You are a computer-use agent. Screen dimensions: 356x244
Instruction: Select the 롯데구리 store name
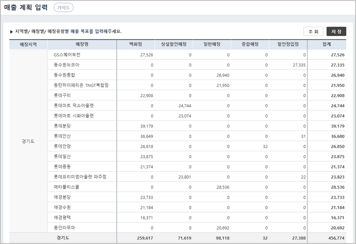[x=62, y=95]
